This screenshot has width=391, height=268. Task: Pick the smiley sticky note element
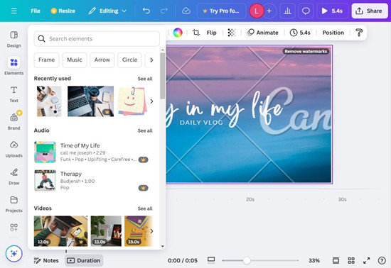[x=132, y=101]
